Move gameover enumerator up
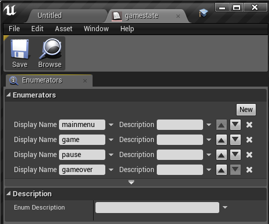The height and width of the screenshot is (224, 269). [x=222, y=170]
